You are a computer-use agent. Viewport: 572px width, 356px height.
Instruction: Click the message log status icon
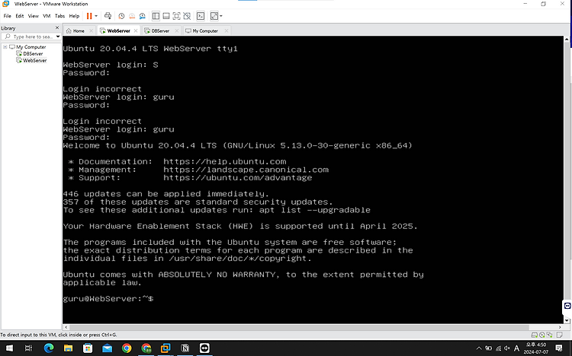click(560, 335)
